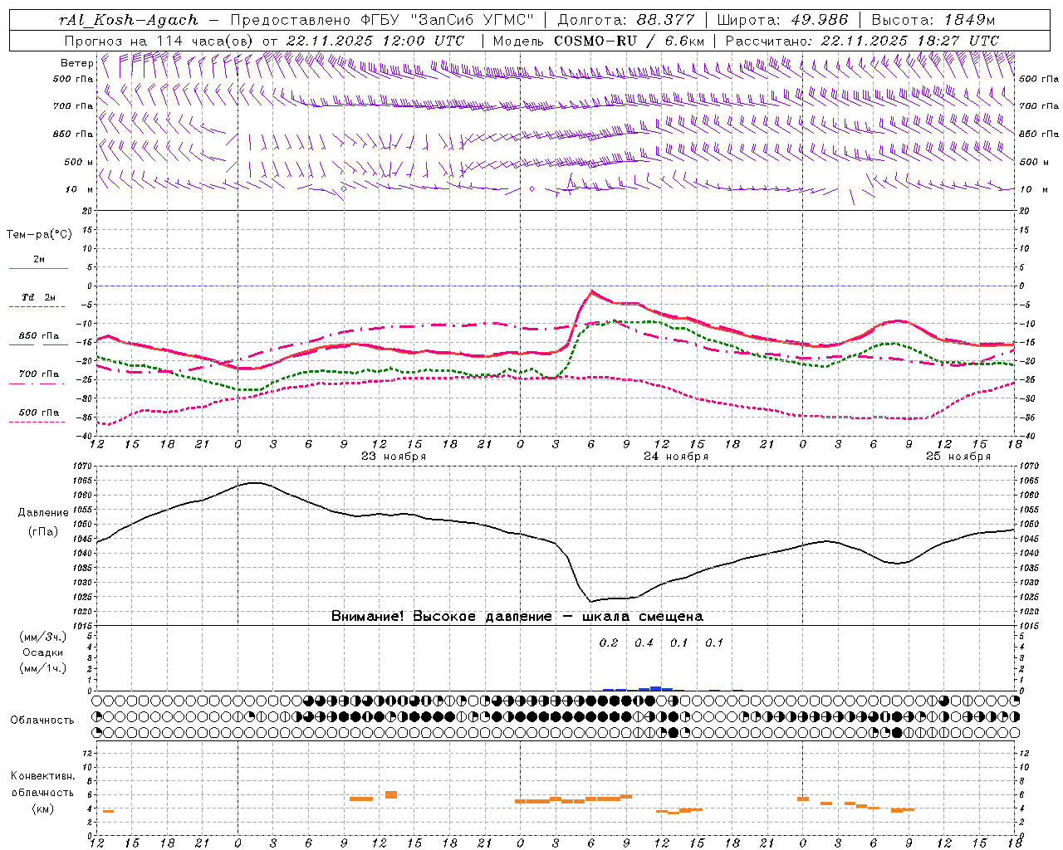The width and height of the screenshot is (1063, 850).
Task: Click the Модель COSMO-RU / 6.6км label
Action: (599, 41)
